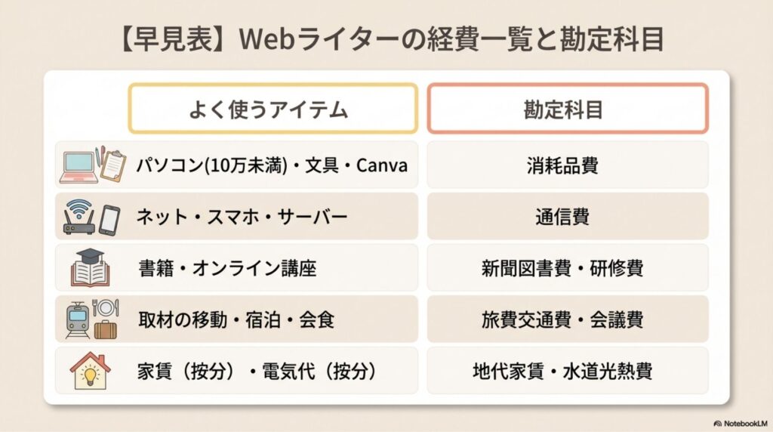Click the Wi-Fi router and smartphone icon
The width and height of the screenshot is (773, 432).
pyautogui.click(x=91, y=217)
